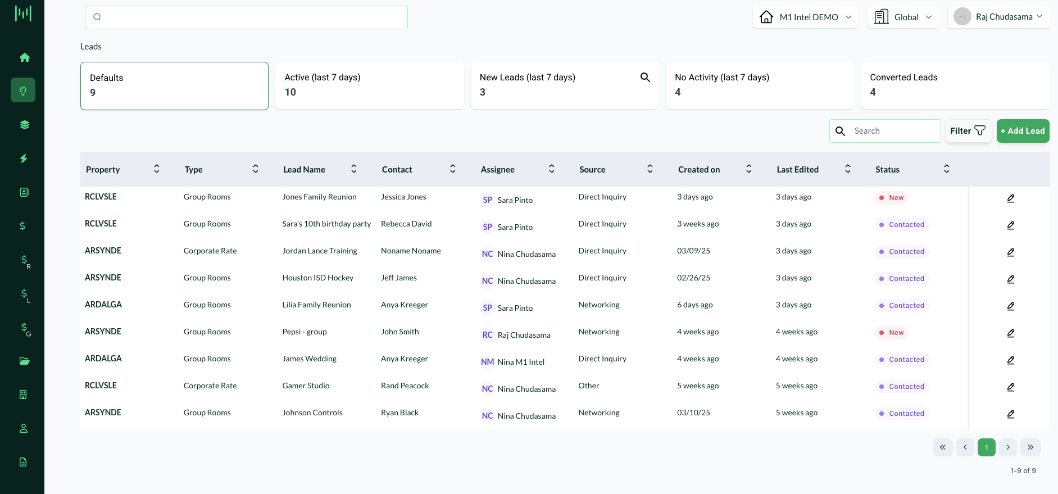This screenshot has height=494, width=1058.
Task: Sort table by Created on column
Action: coord(748,169)
